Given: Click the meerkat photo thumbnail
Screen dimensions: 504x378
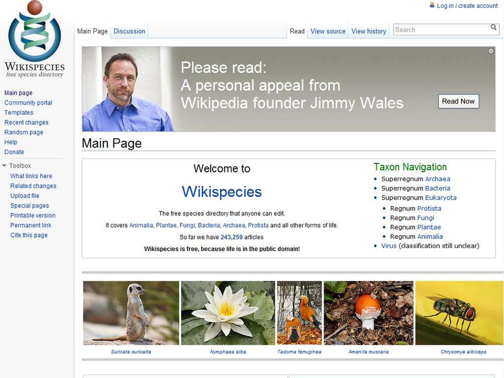Looking at the screenshot, I should click(x=131, y=313).
